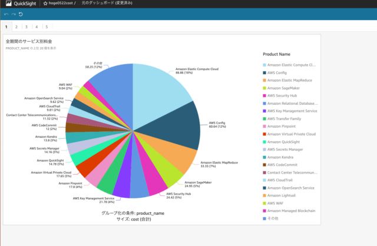The width and height of the screenshot is (377, 246).
Task: Click the pie label Amazon Virtual Private Cloud 17.65
Action: point(51,174)
